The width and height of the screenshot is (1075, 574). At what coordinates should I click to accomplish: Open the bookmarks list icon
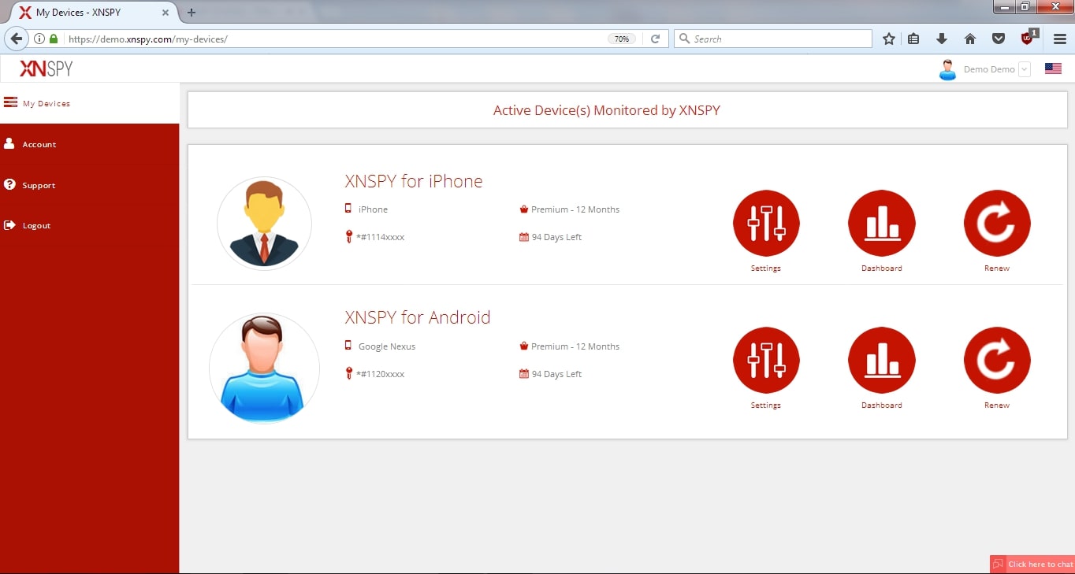[x=913, y=39]
